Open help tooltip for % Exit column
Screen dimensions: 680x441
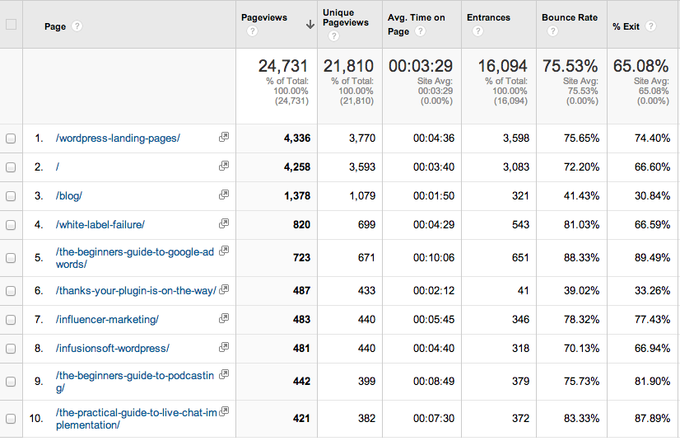click(x=650, y=26)
